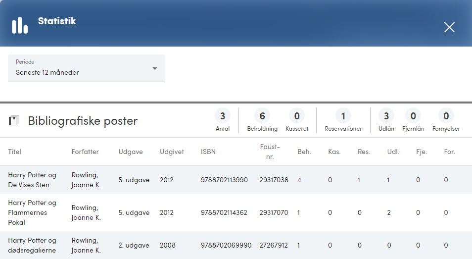Viewport: 472px width, 259px height.
Task: Sort by the Udgave column header
Action: tap(131, 152)
